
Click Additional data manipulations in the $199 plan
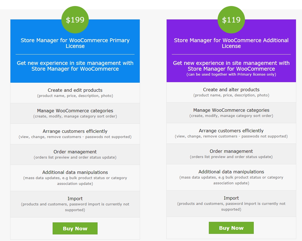pos(75,172)
